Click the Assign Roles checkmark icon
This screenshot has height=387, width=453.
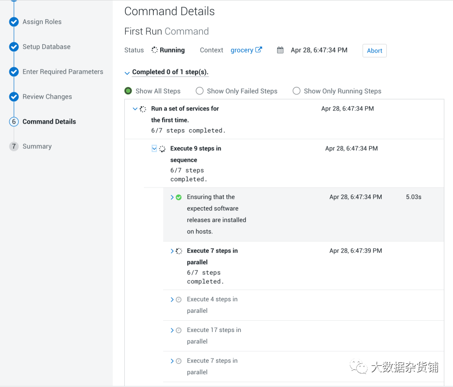coord(14,22)
